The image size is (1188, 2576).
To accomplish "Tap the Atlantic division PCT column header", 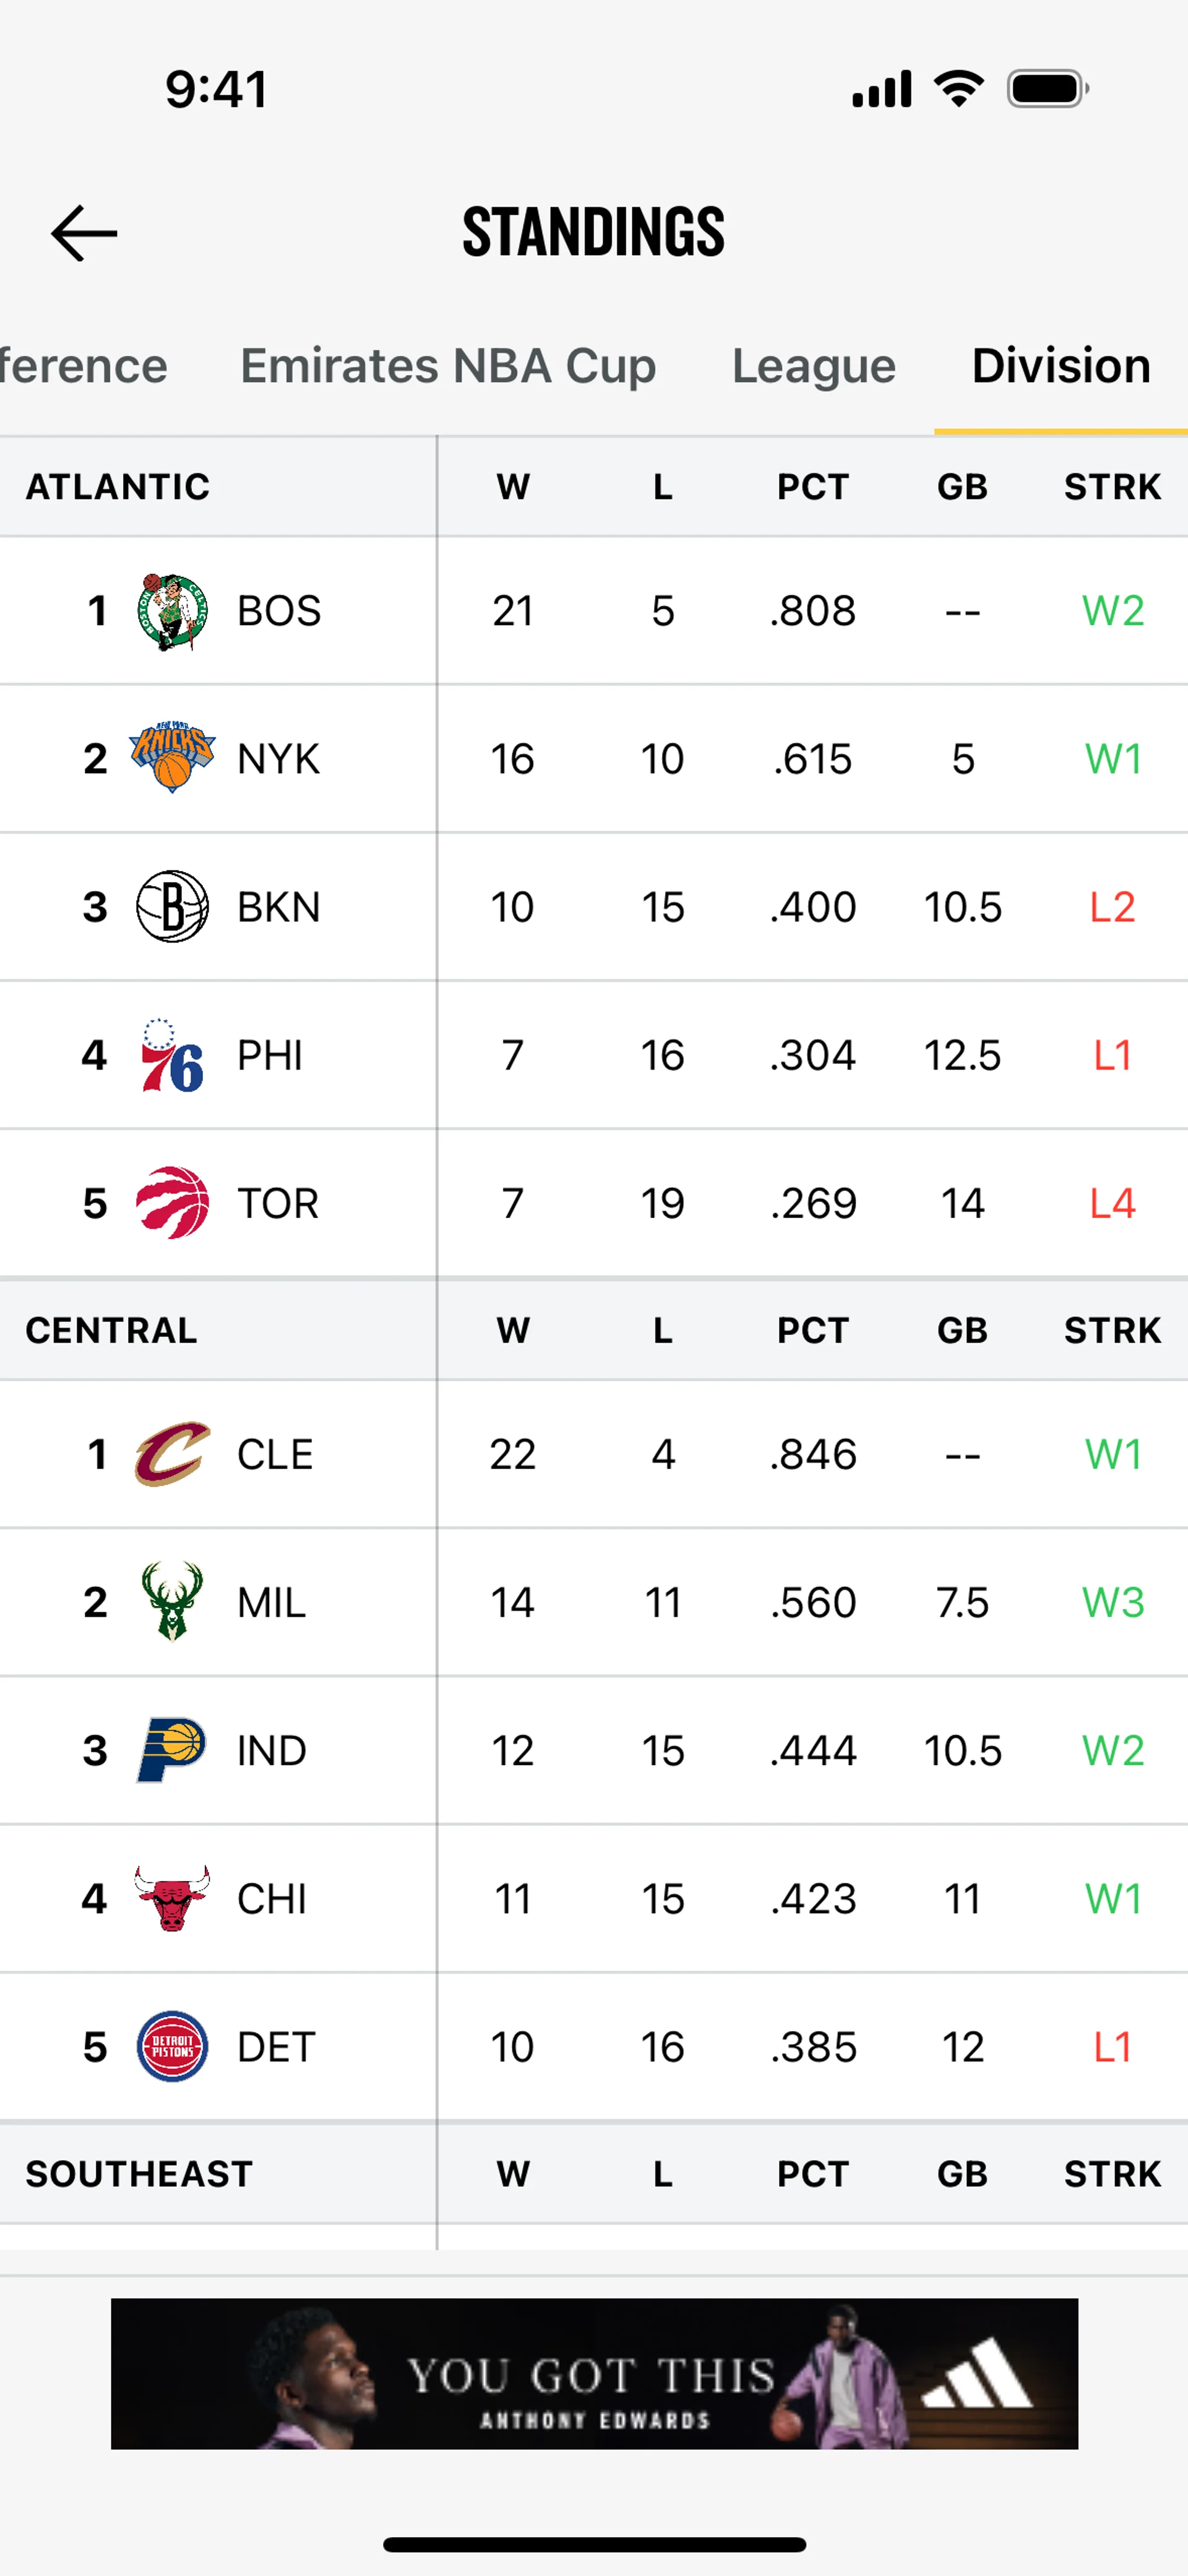I will coord(813,487).
